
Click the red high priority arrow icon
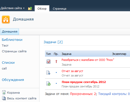tap(56, 61)
